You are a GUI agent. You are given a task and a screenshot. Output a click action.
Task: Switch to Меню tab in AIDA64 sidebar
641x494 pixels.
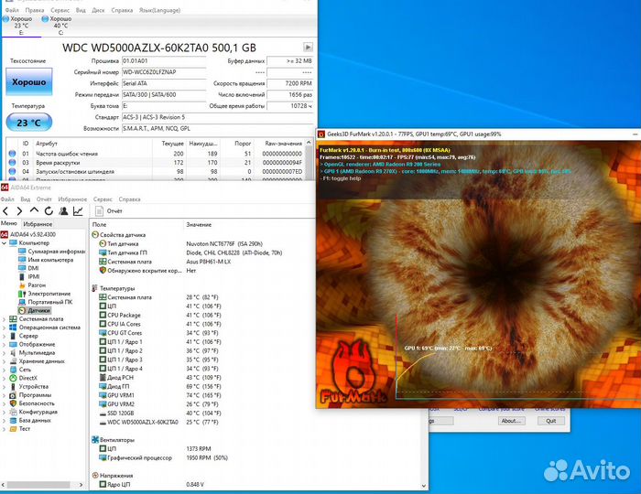tap(9, 223)
